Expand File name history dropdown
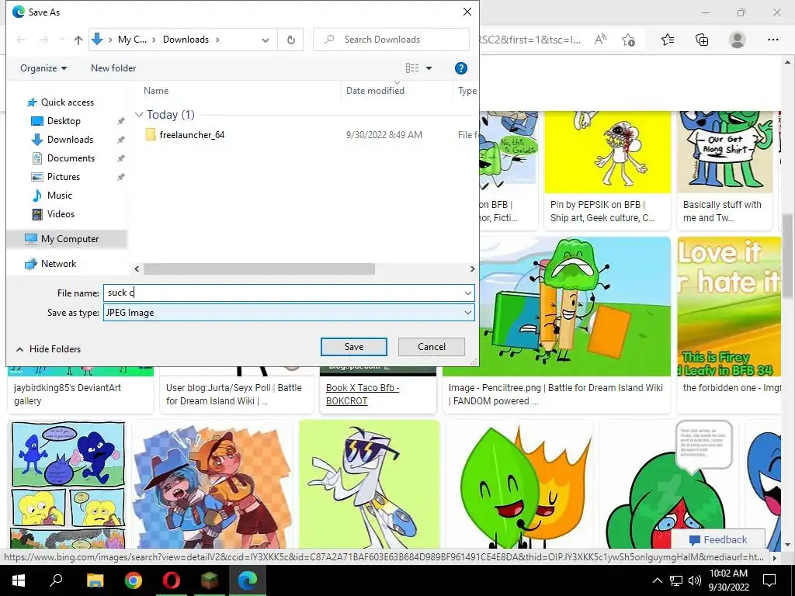Image resolution: width=795 pixels, height=596 pixels. (467, 293)
